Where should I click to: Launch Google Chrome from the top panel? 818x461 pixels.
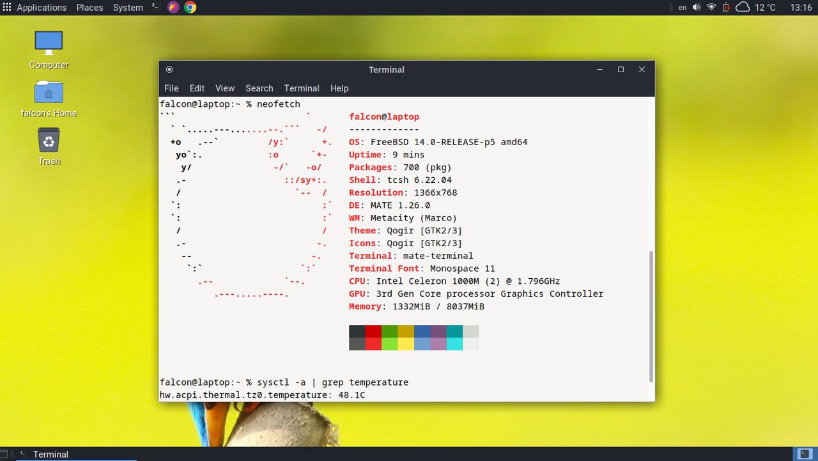pos(190,8)
